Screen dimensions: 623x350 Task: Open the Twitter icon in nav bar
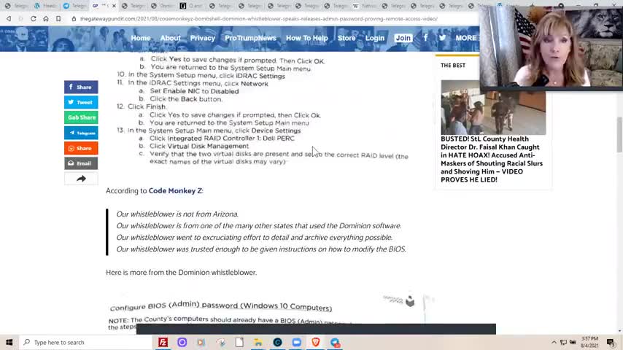[442, 38]
